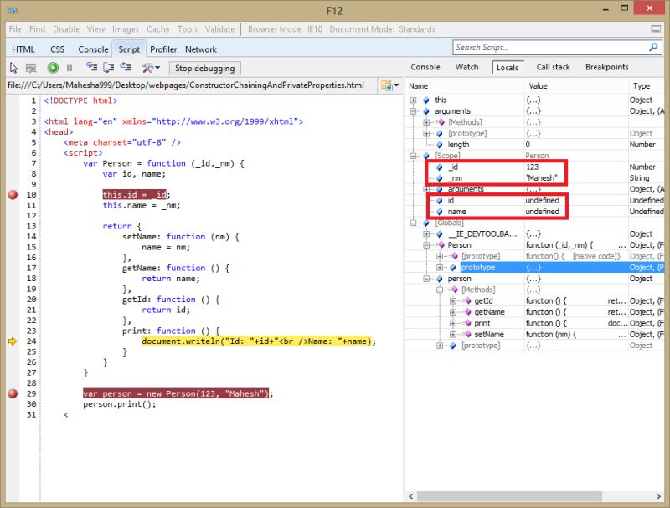
Task: Open the debugging tools wrench icon
Action: point(146,68)
